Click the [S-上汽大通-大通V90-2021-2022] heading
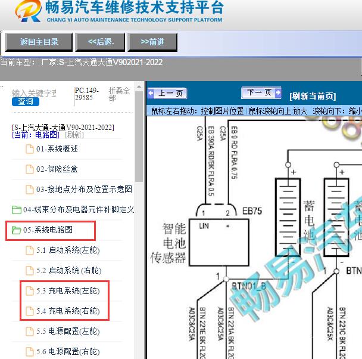Screen dimensions: 362x359 click(x=63, y=128)
